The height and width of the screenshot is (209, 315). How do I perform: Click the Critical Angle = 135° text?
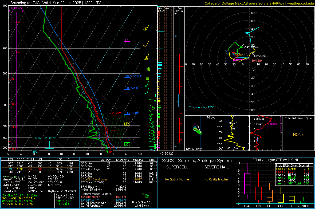(x=201, y=107)
